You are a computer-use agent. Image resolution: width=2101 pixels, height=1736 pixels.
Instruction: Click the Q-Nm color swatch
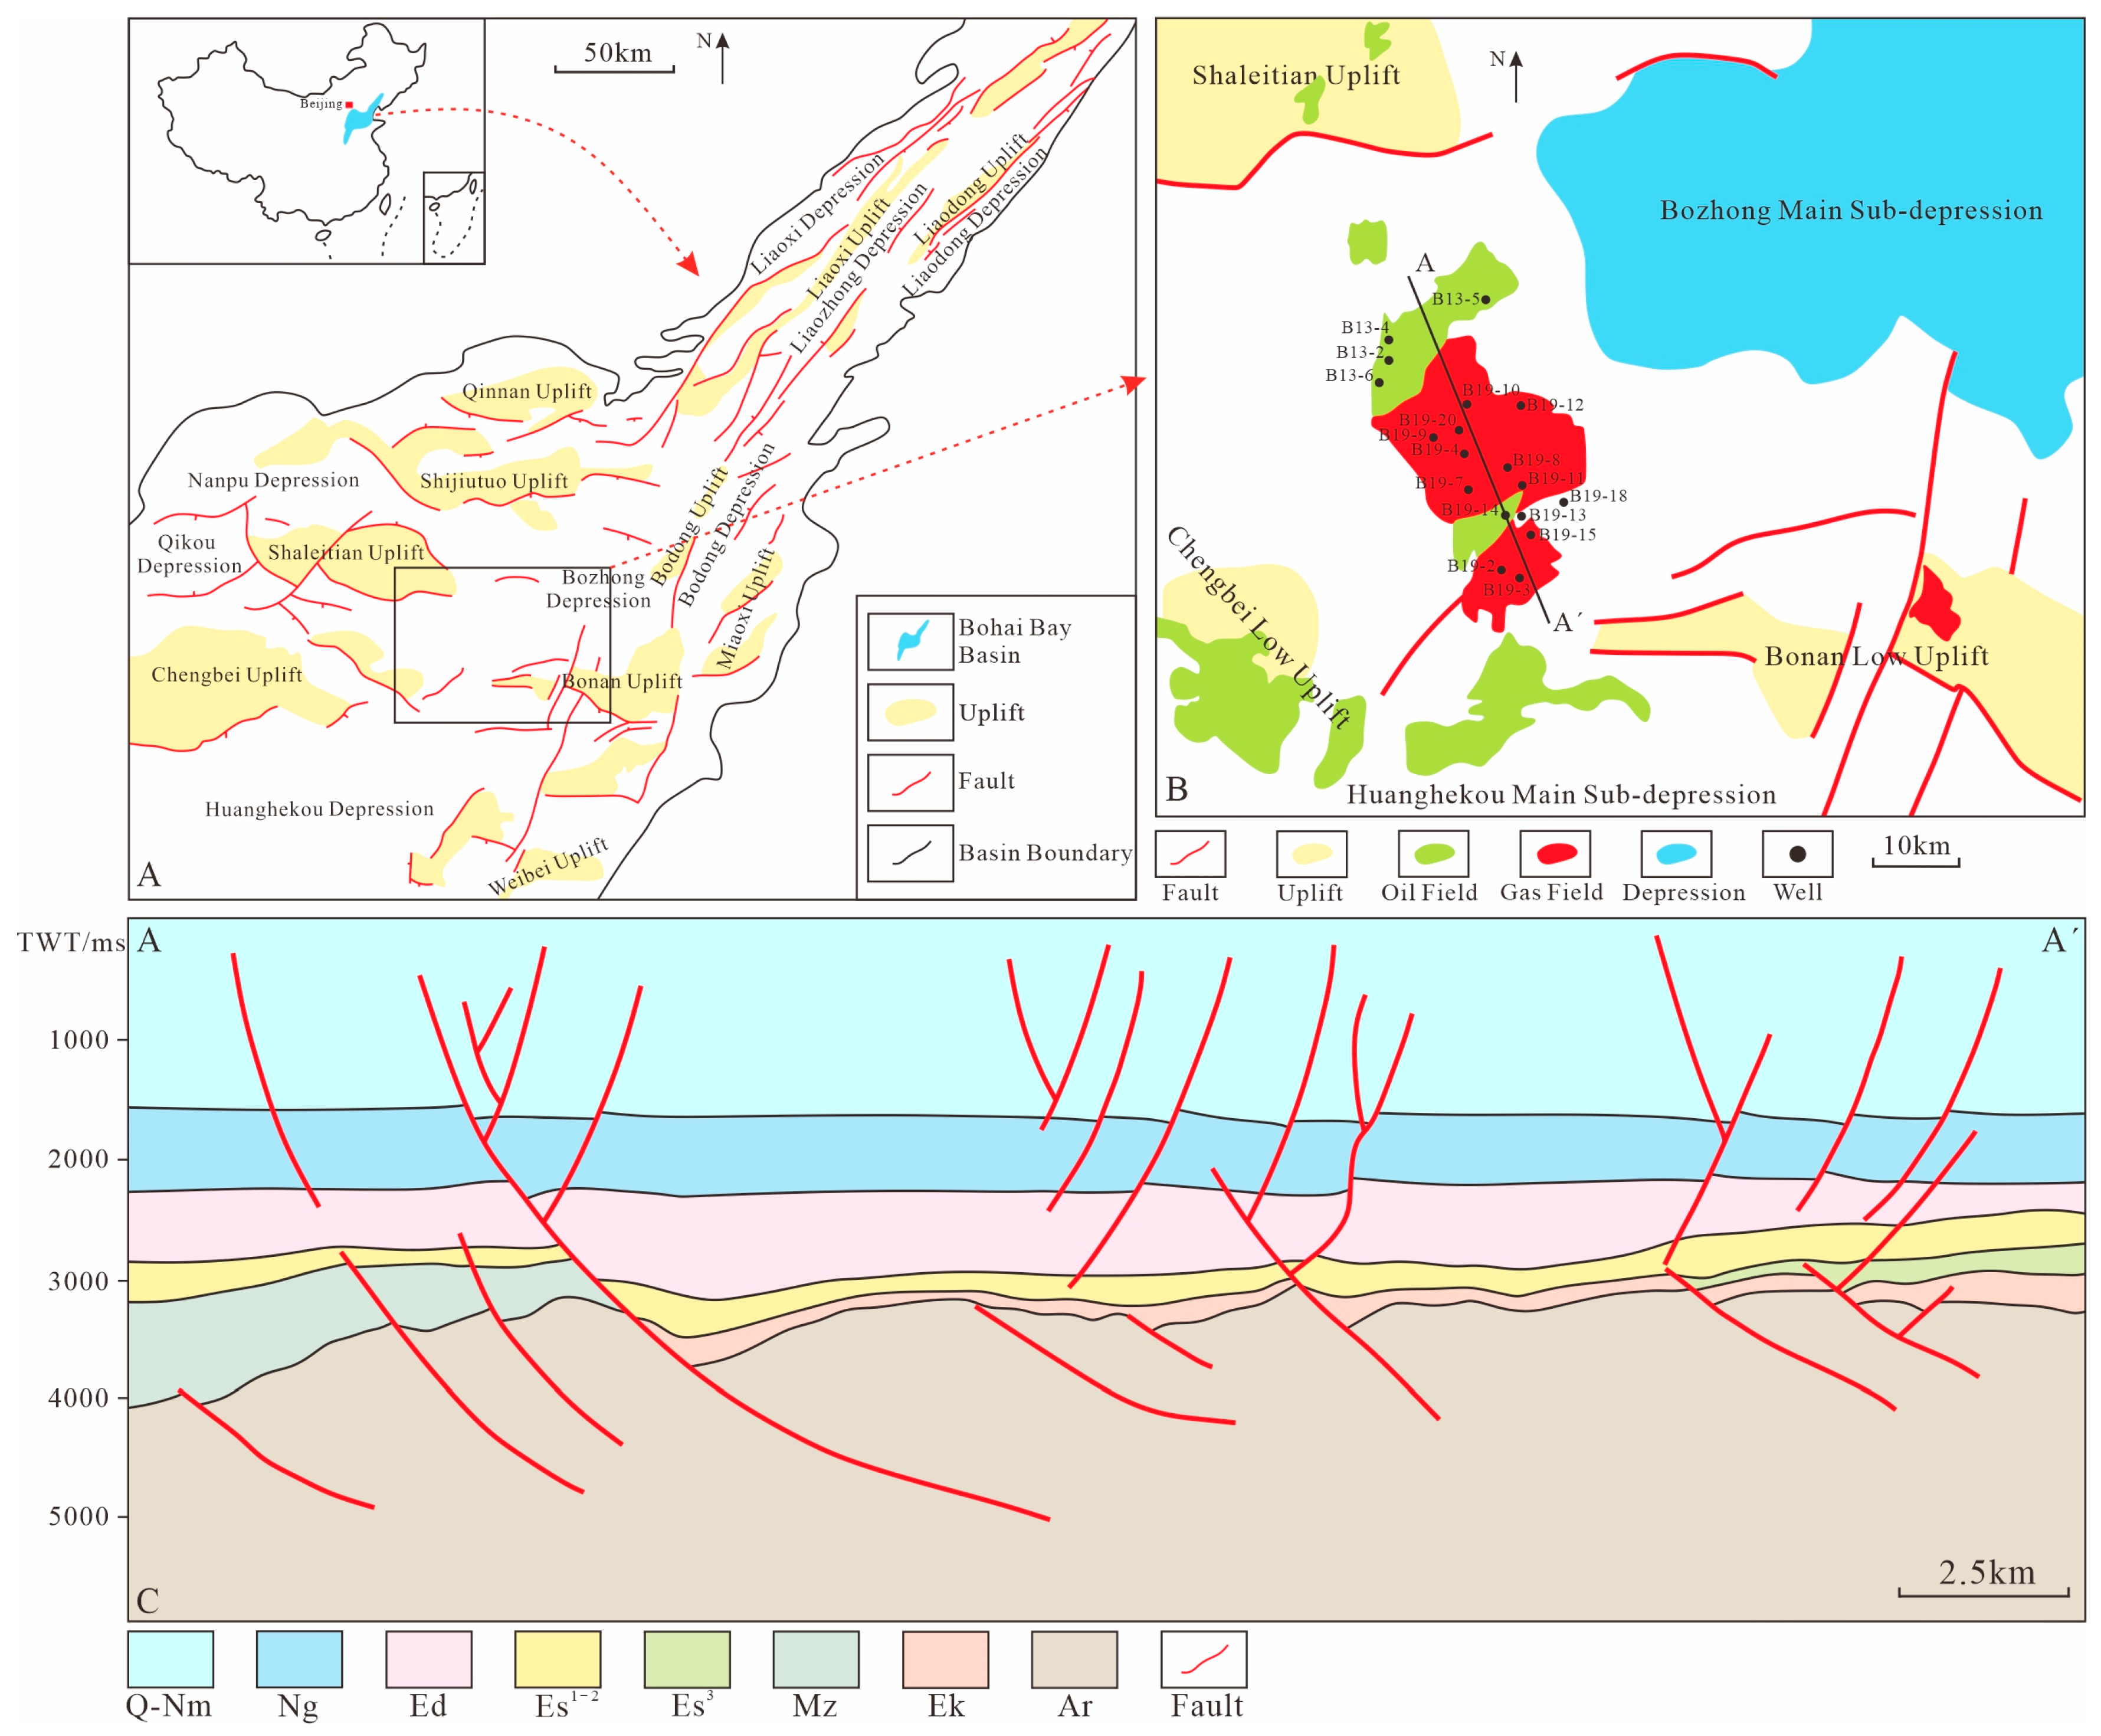[x=170, y=1659]
